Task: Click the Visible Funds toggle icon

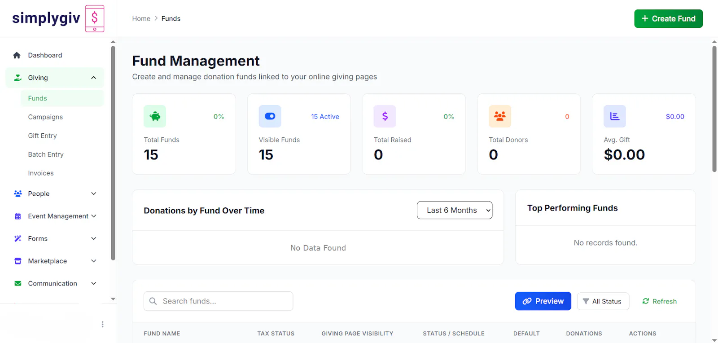Action: [x=270, y=116]
